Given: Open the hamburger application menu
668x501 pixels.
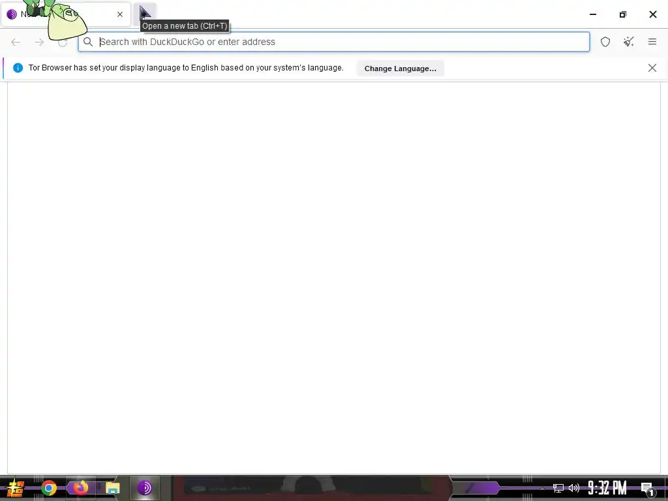Looking at the screenshot, I should coord(652,42).
